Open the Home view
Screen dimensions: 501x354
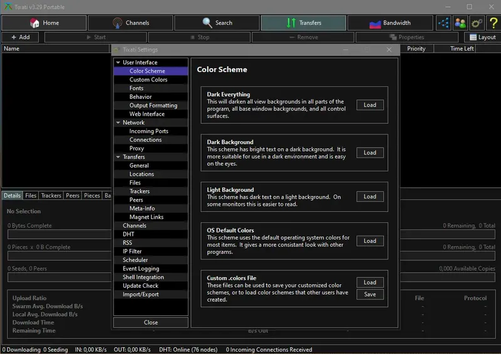click(x=44, y=23)
